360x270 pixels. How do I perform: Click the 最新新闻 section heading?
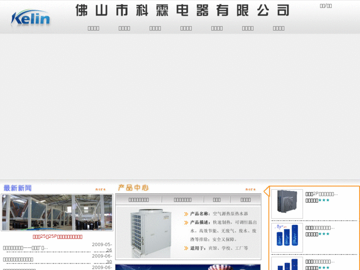(17, 188)
